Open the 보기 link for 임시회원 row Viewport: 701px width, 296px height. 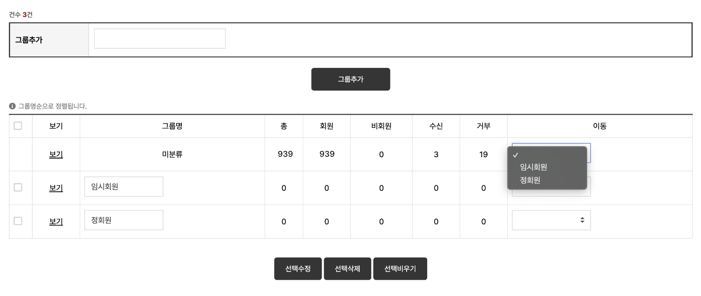pos(56,188)
